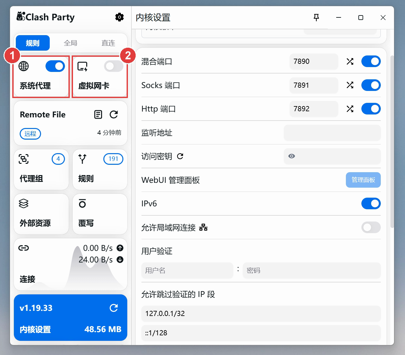Select the 规则 mode tab
The width and height of the screenshot is (405, 355).
[x=33, y=43]
